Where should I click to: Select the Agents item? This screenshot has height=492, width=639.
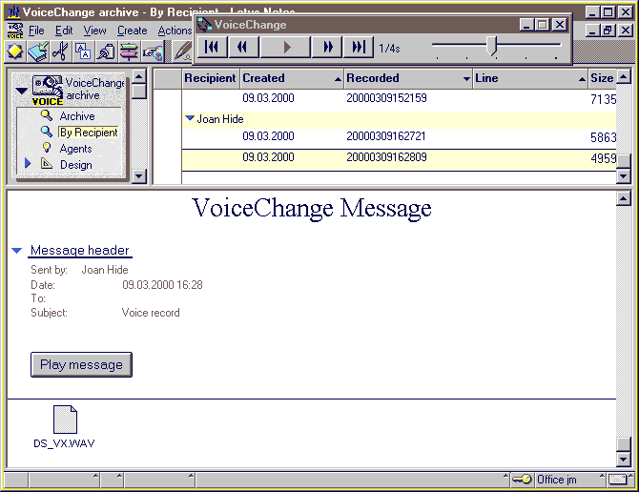point(75,149)
